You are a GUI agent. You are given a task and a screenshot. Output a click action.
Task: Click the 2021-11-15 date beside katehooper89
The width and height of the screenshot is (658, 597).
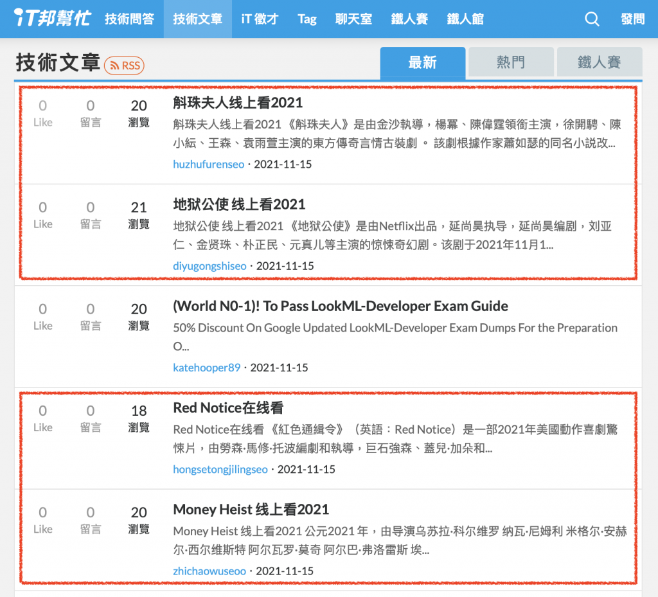tap(279, 368)
